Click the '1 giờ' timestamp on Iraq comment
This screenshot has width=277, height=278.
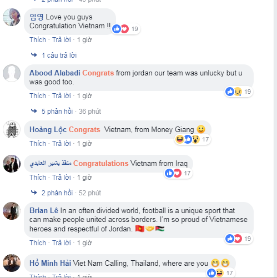point(84,178)
